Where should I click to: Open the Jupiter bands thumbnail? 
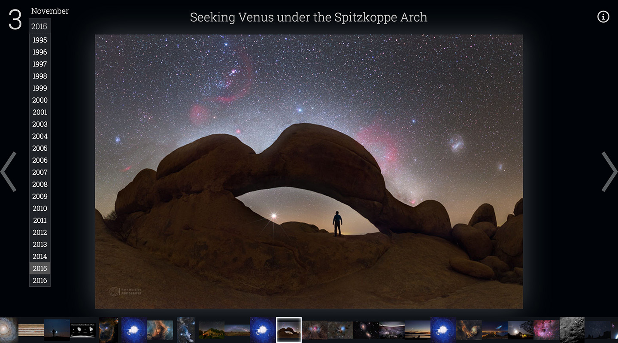31,330
